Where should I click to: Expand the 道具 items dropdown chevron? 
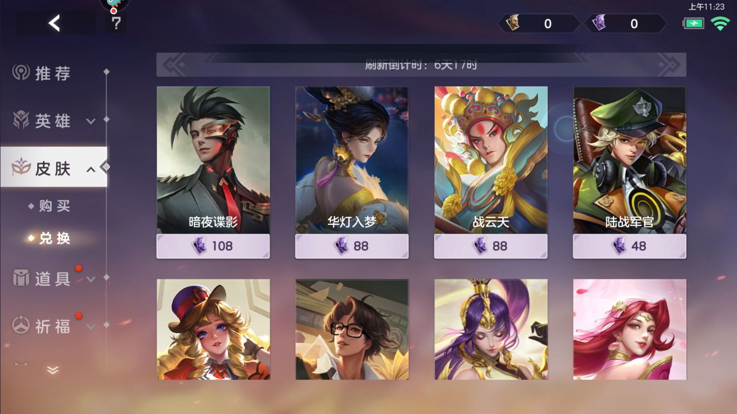[91, 279]
